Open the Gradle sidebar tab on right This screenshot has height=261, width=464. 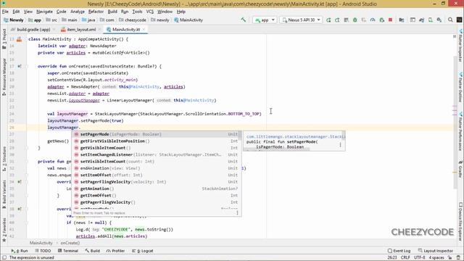coord(461,169)
